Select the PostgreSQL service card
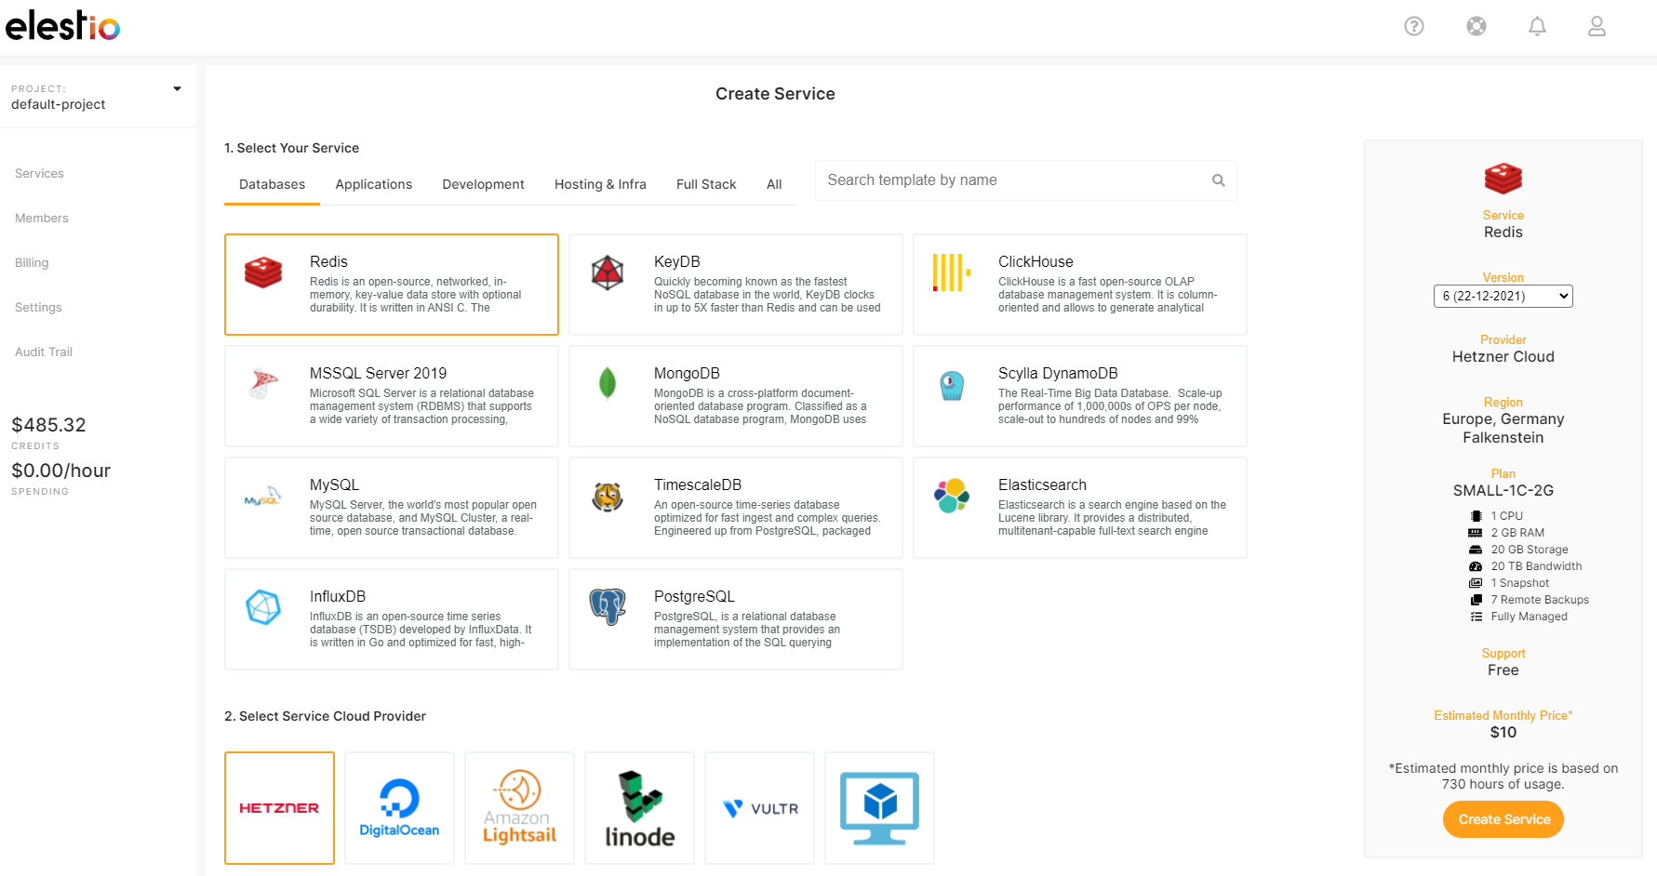 [x=735, y=619]
